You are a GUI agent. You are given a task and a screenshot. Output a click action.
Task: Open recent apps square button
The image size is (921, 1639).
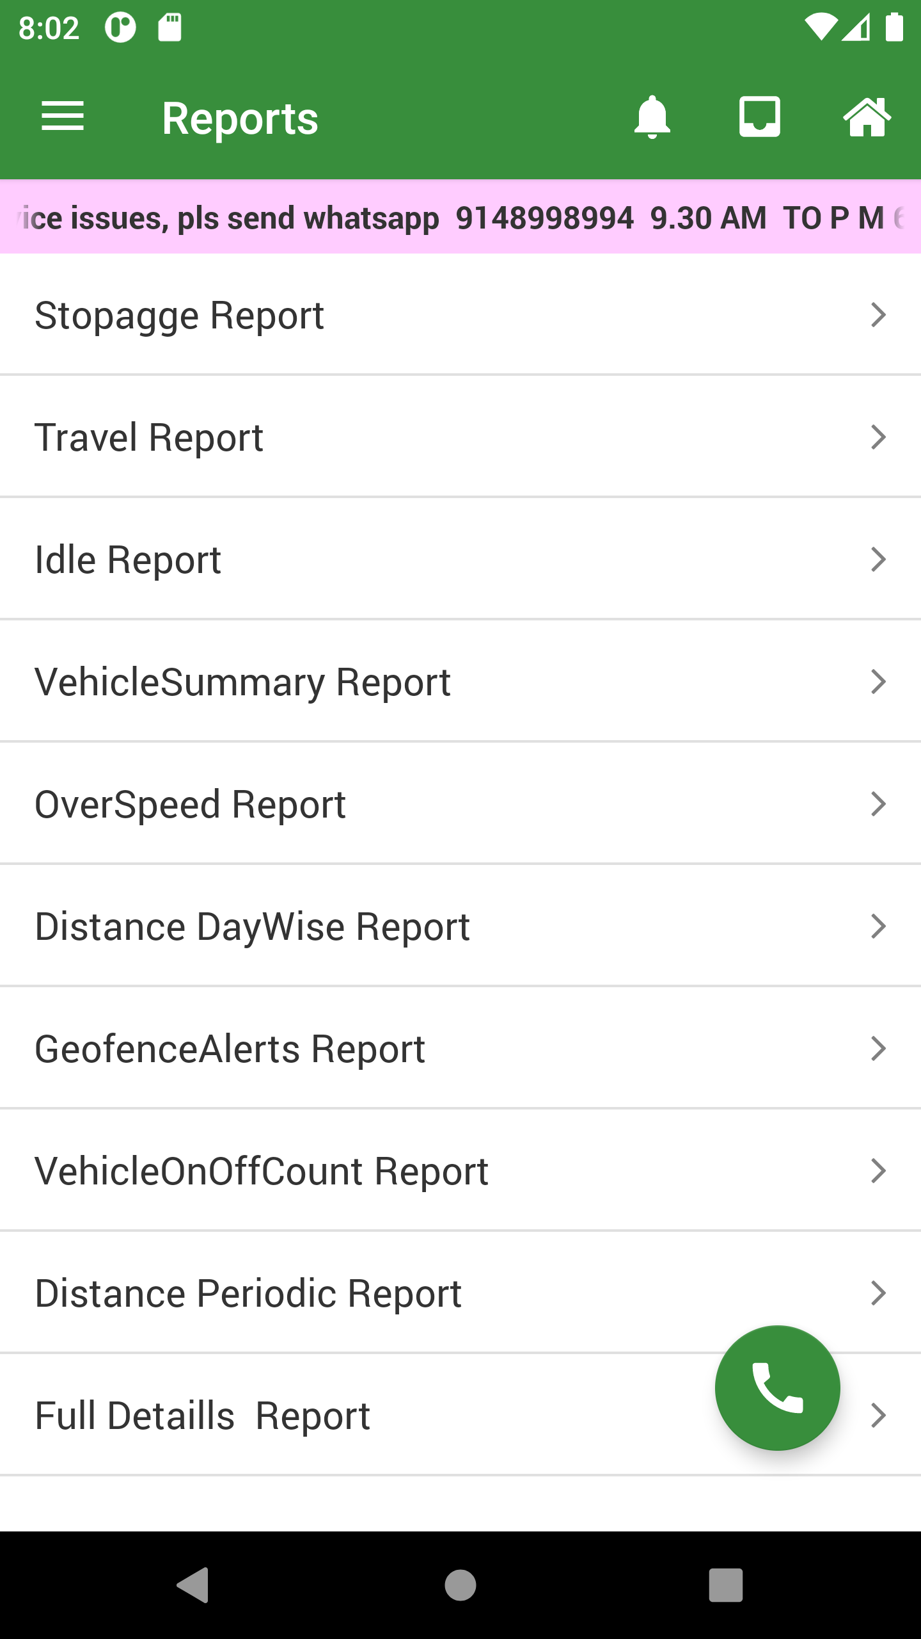725,1585
